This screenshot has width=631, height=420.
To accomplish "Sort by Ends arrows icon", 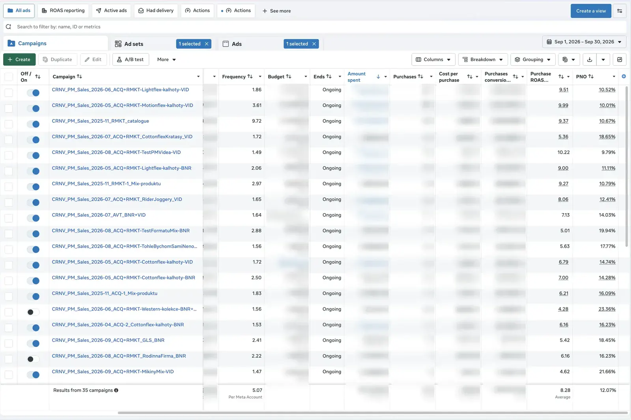I will coord(329,76).
